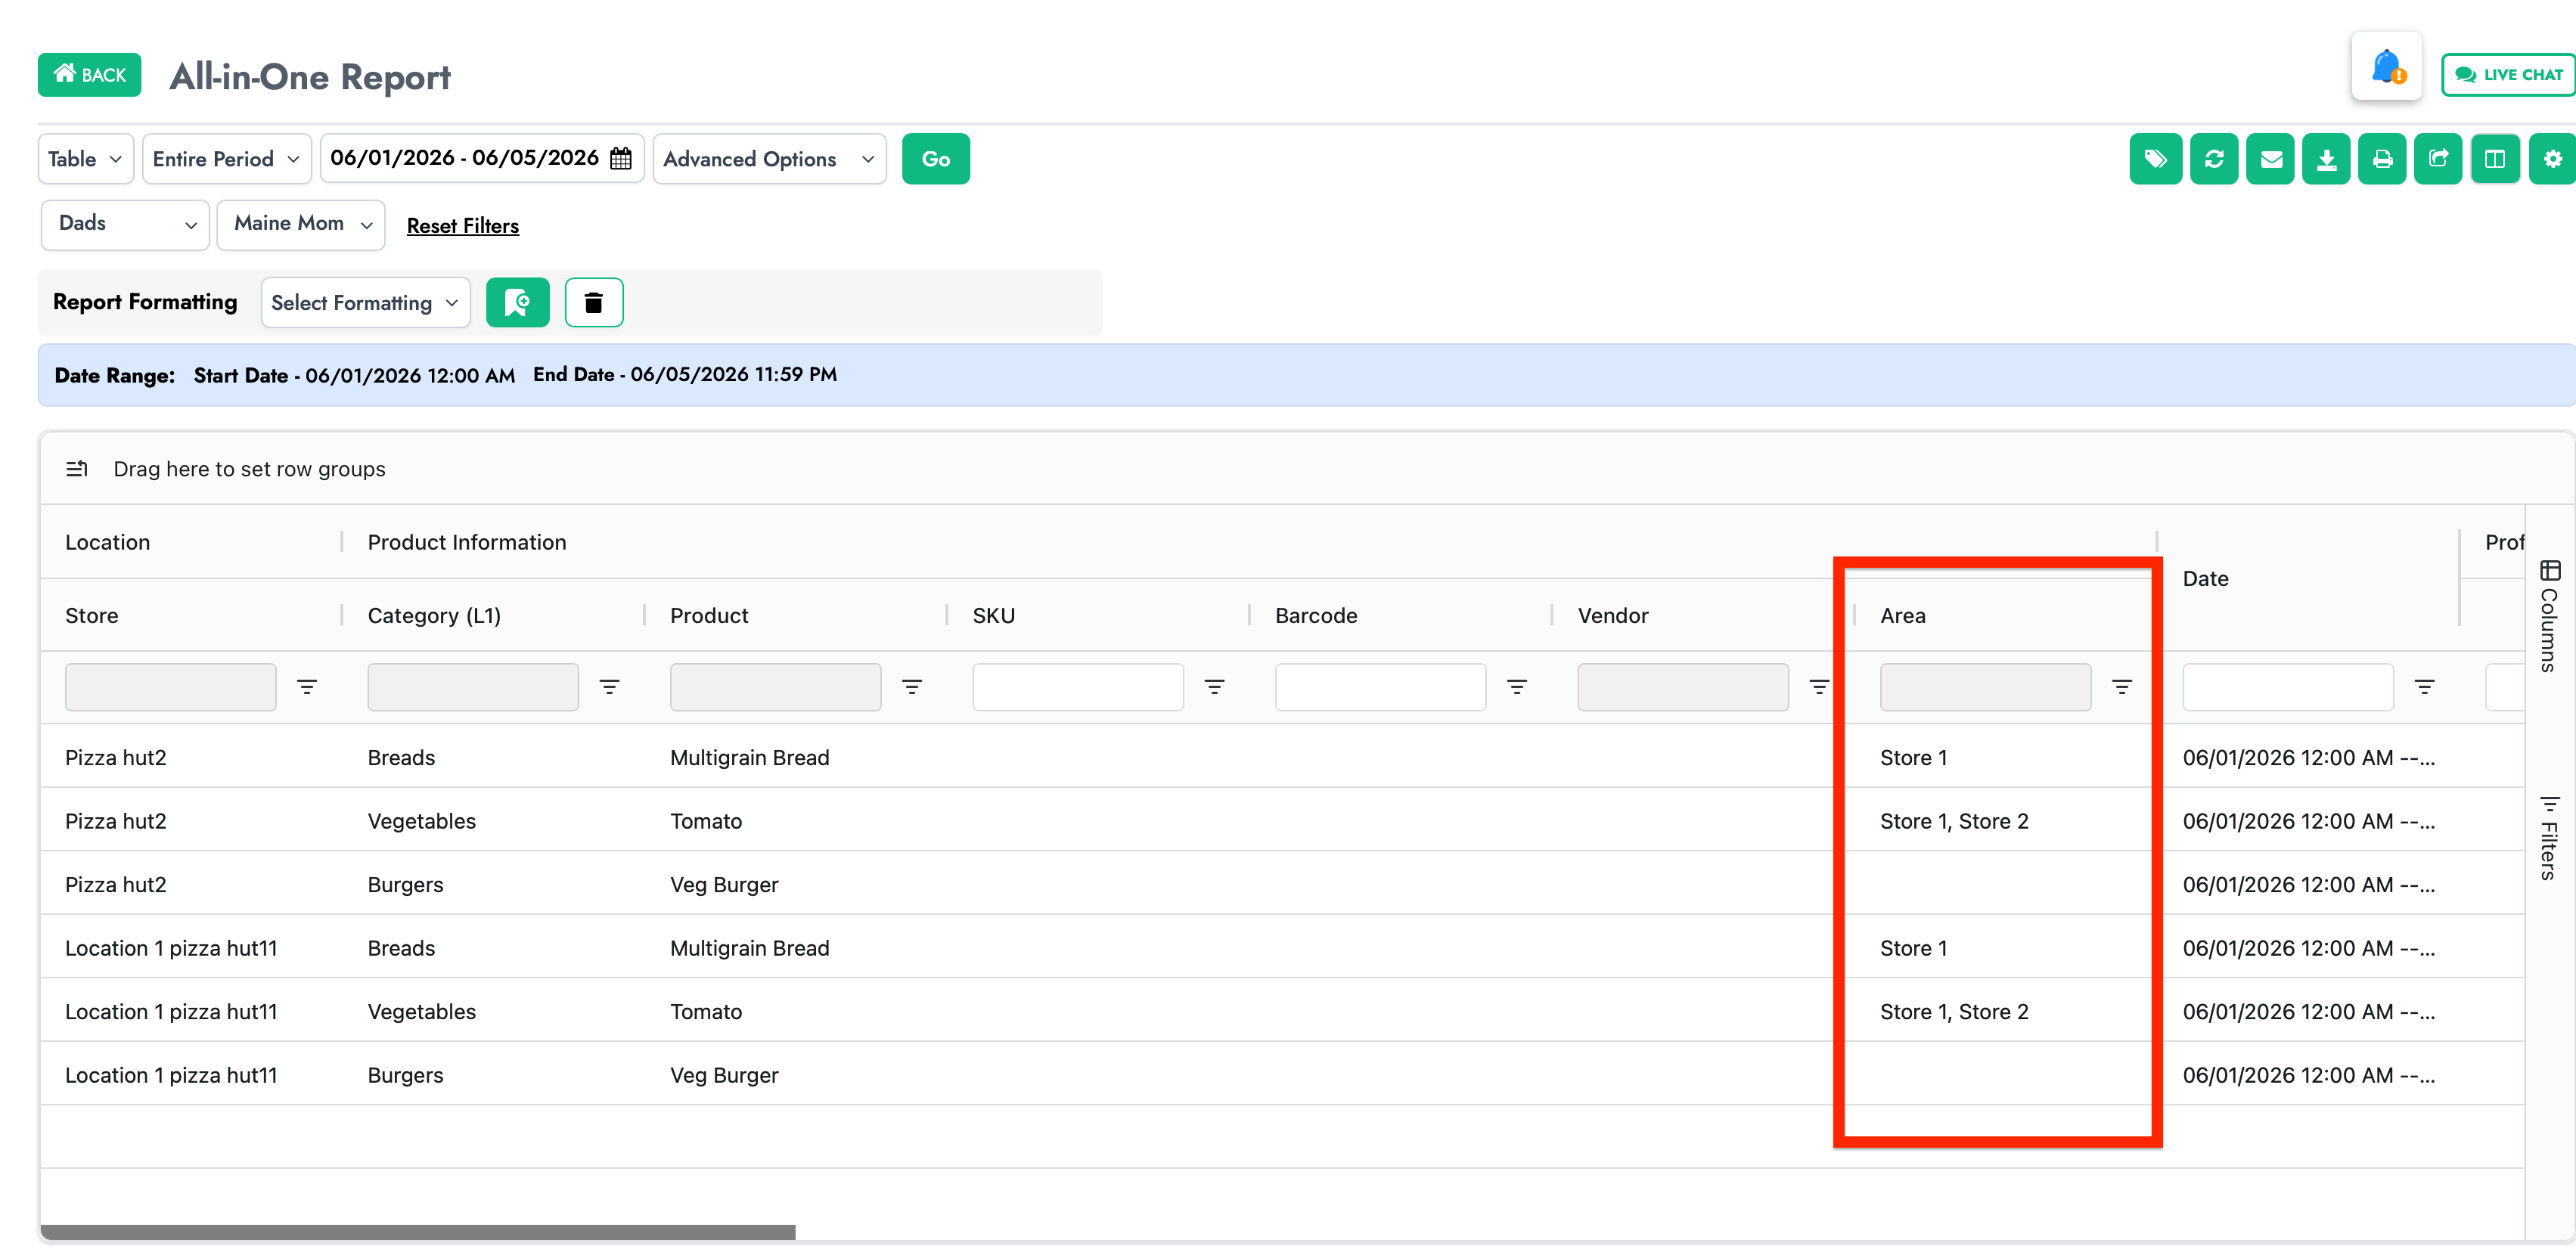
Task: Open the calendar date picker icon
Action: point(621,158)
